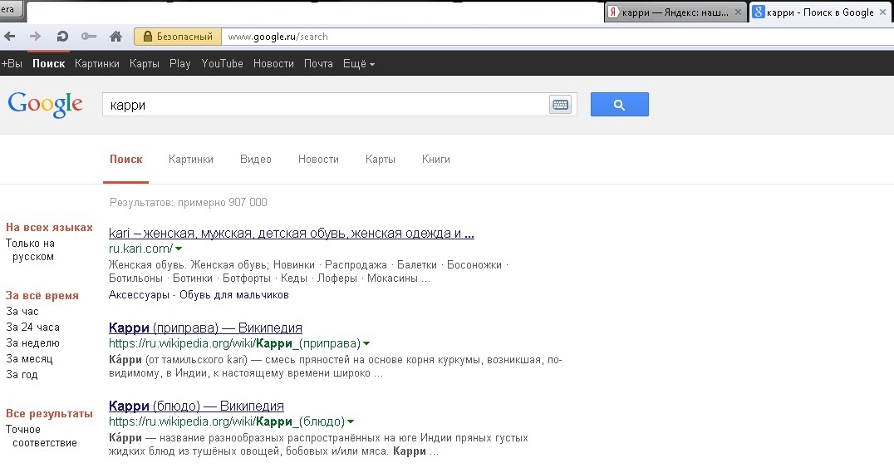
Task: Open Карри (приправа) — Википедия result
Action: point(205,328)
